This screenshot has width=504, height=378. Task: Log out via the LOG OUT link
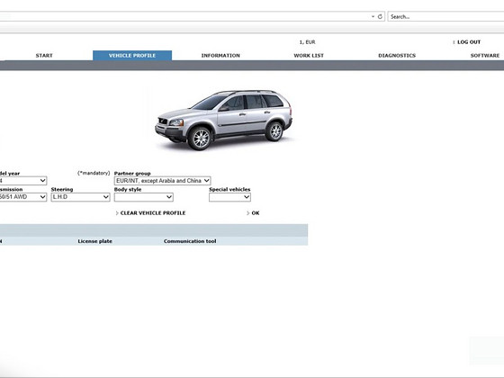pyautogui.click(x=469, y=42)
